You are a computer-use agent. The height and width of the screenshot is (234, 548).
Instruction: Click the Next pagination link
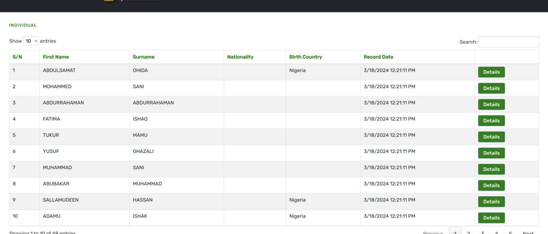pyautogui.click(x=528, y=232)
